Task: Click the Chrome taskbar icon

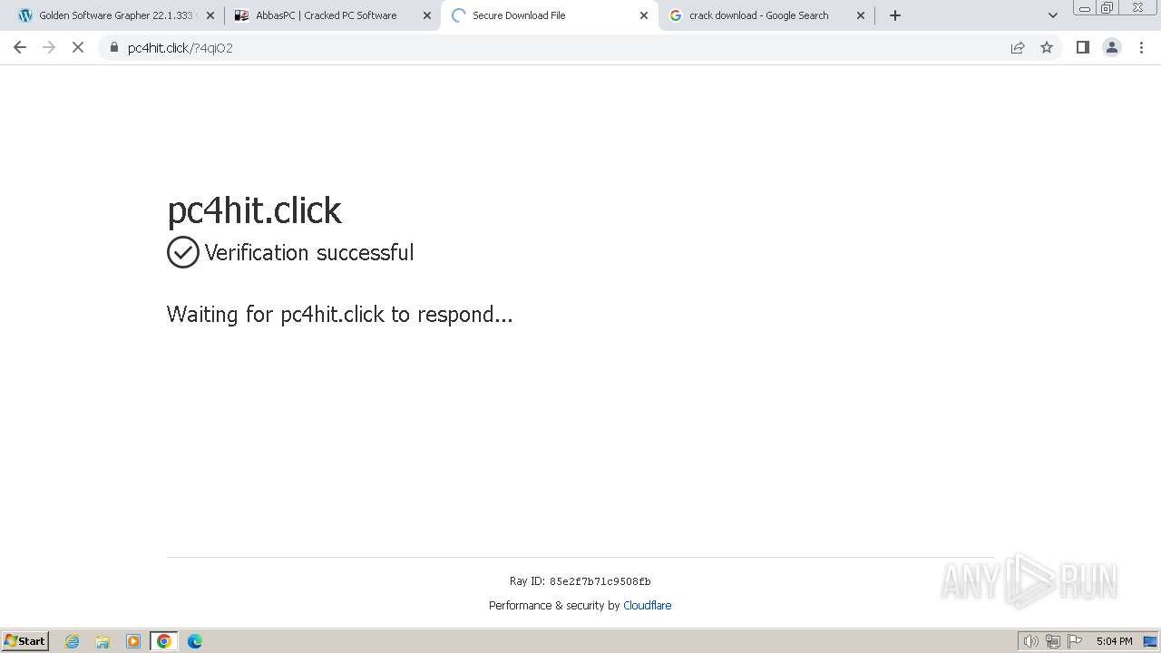Action: [163, 641]
